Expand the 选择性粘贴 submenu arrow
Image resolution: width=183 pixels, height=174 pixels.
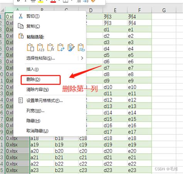click(x=82, y=58)
